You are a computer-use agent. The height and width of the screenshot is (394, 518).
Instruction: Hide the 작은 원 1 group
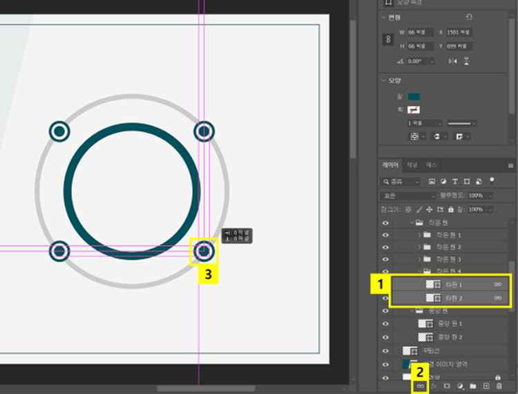coord(385,235)
